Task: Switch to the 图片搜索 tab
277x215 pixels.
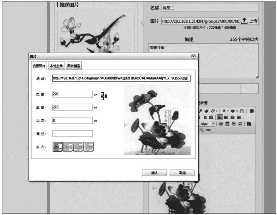Action: pos(73,66)
